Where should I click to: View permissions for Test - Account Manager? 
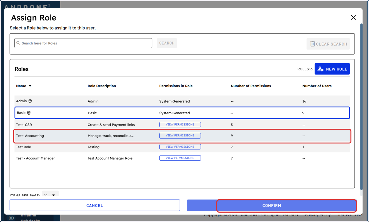coord(180,158)
